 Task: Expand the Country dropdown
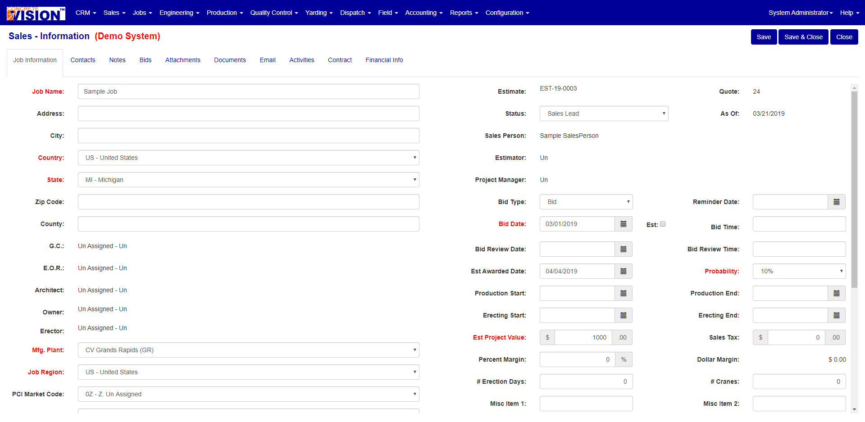pyautogui.click(x=248, y=158)
